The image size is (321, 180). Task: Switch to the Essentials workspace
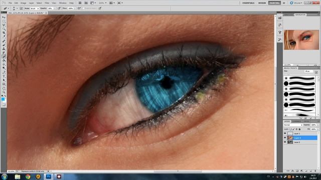(248, 3)
